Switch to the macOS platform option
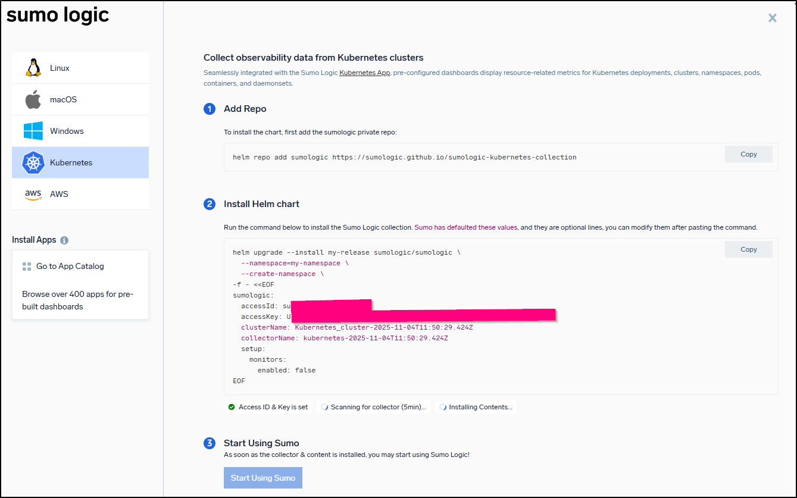Image resolution: width=797 pixels, height=498 pixels. [80, 99]
